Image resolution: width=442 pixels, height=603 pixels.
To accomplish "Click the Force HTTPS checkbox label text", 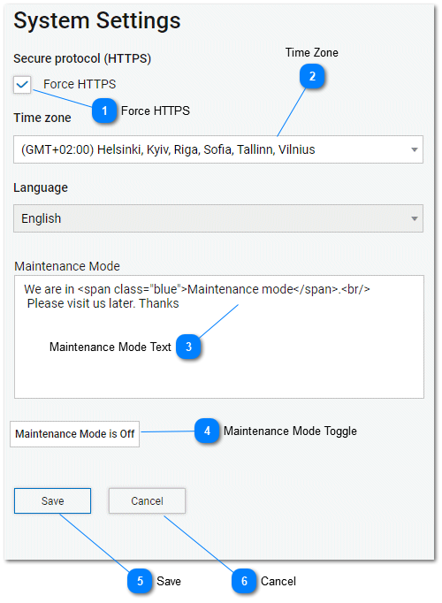I will (x=80, y=84).
